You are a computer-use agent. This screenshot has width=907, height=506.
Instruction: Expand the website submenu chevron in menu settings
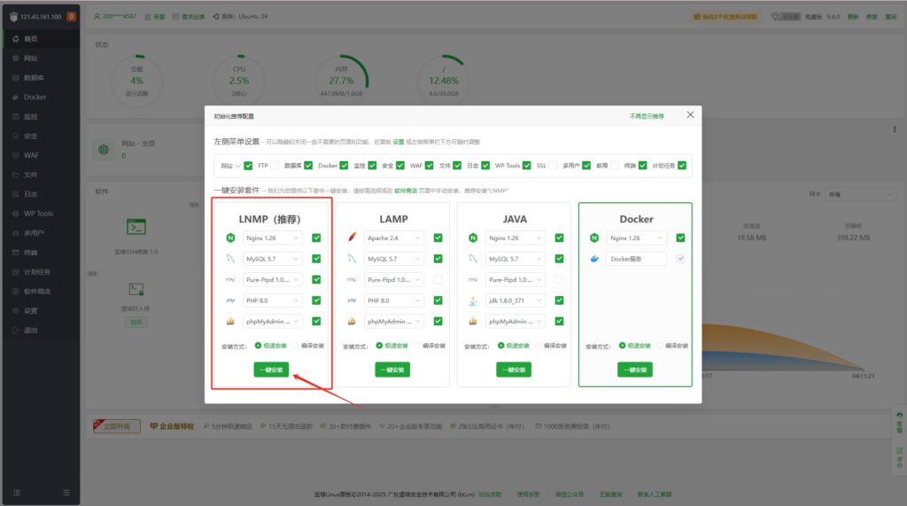click(237, 166)
